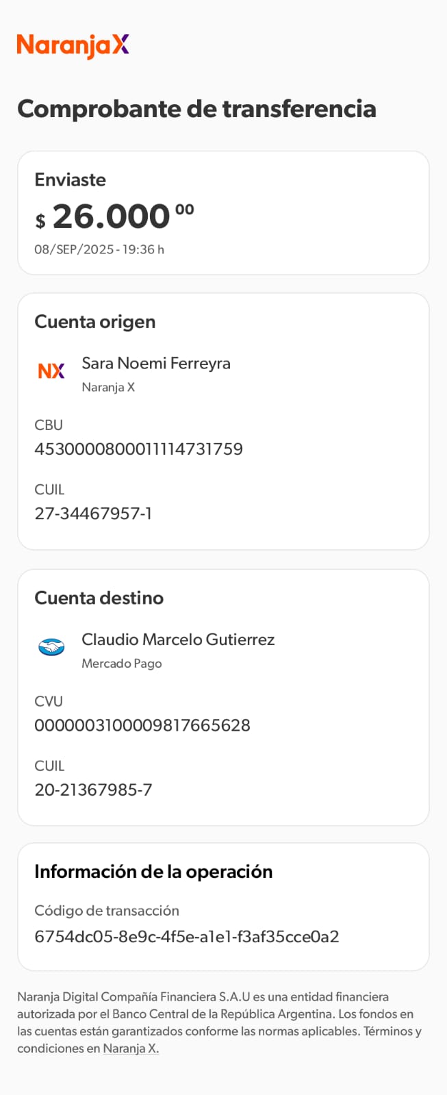Select the transaction code value
Viewport: 447px width, 1095px height.
pos(187,937)
